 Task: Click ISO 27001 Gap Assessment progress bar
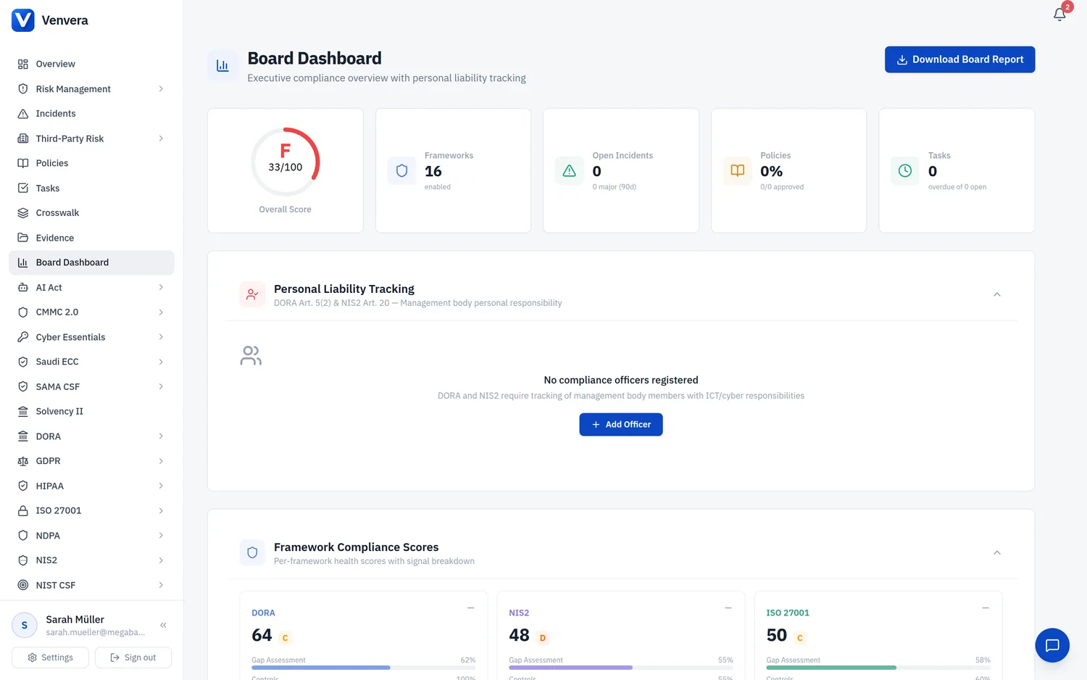pos(878,667)
